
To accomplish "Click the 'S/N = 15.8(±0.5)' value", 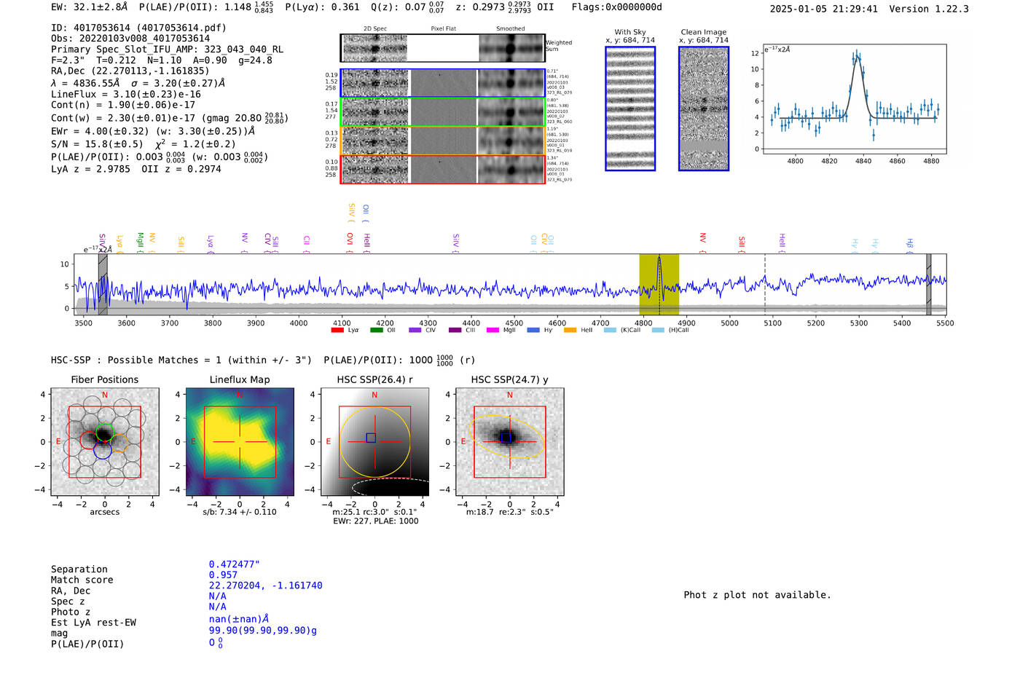I will [x=97, y=144].
